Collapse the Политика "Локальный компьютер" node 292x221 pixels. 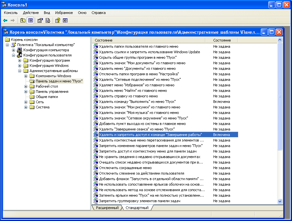[x=7, y=45]
